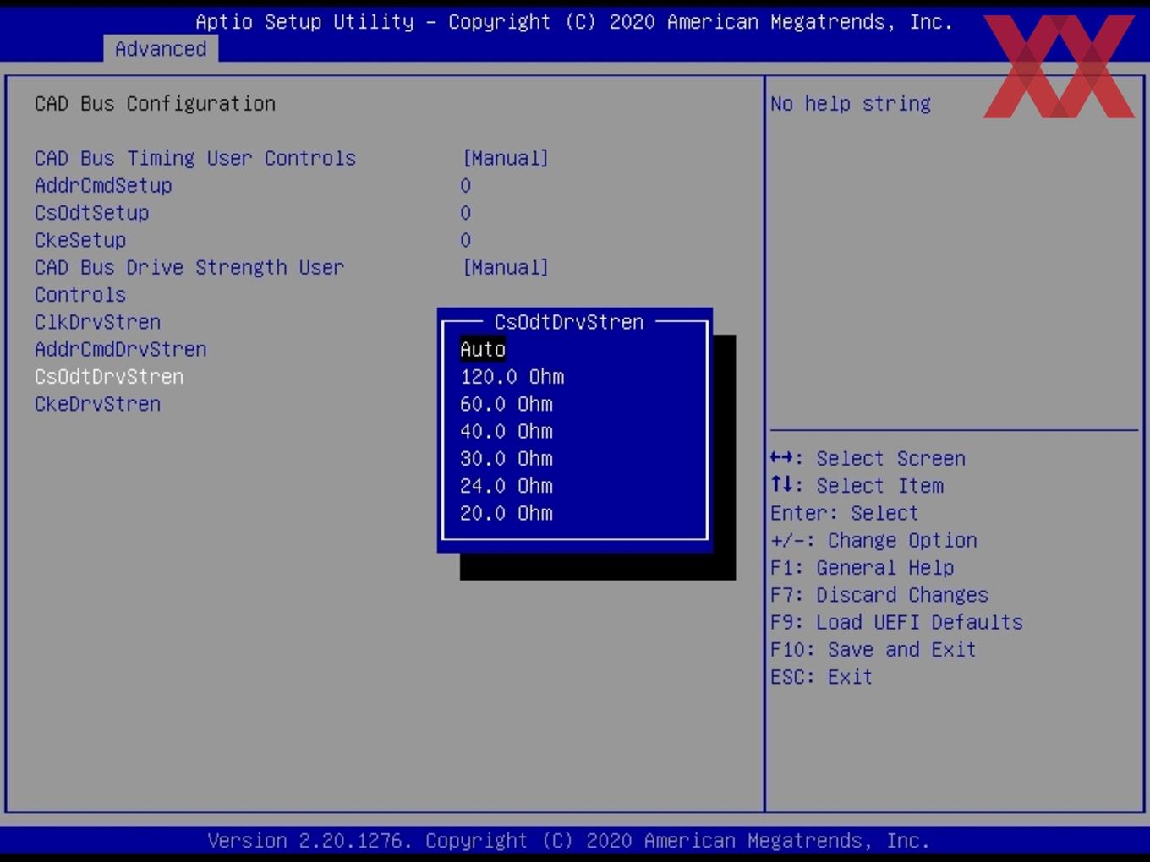Screen dimensions: 1150x862
Task: Pick the 30.0 Ohm option
Action: point(507,458)
